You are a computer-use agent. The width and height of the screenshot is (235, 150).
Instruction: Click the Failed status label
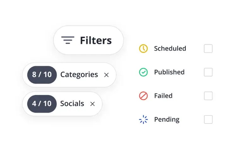coord(163,96)
